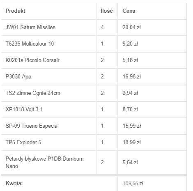Screen dimensions: 193x191
Task: Click the Cena column header
Action: [129, 11]
